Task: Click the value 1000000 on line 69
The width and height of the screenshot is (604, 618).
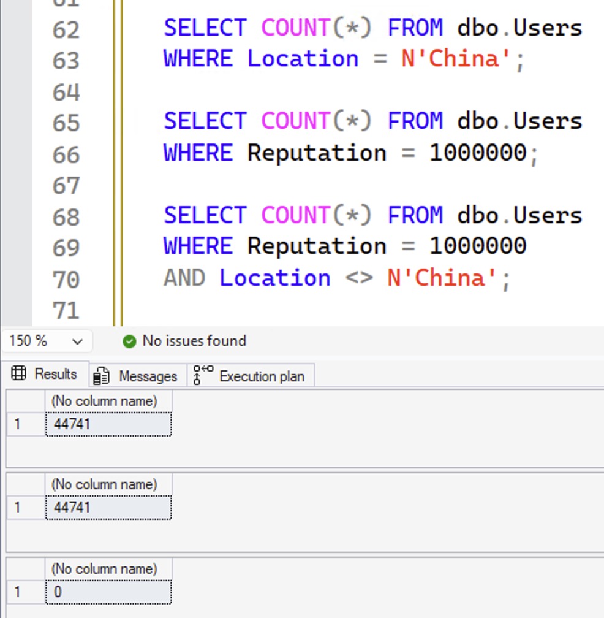Action: (478, 246)
